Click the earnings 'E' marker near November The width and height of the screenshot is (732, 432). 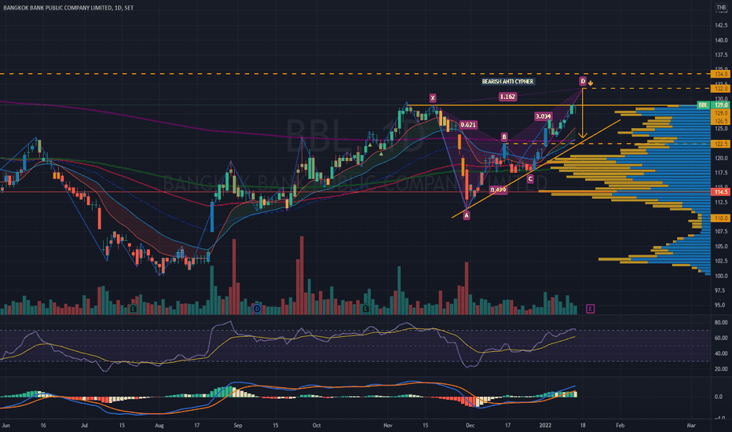coord(365,309)
